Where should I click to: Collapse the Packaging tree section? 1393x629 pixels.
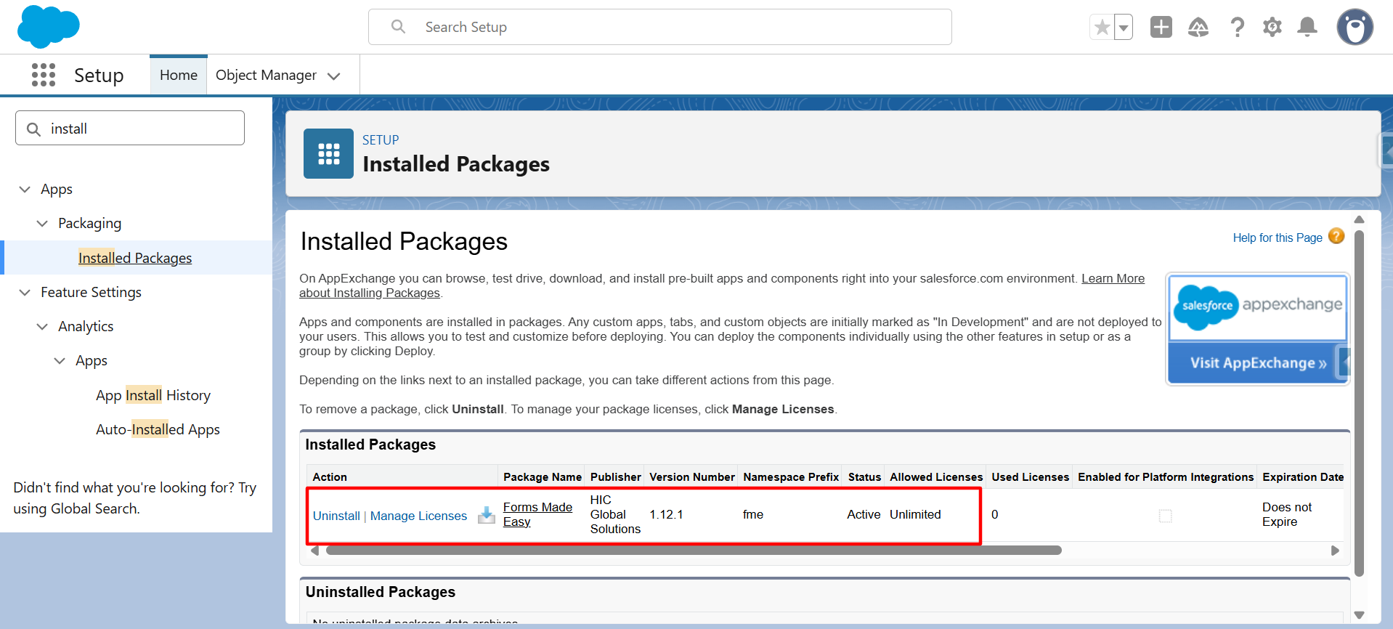coord(42,224)
